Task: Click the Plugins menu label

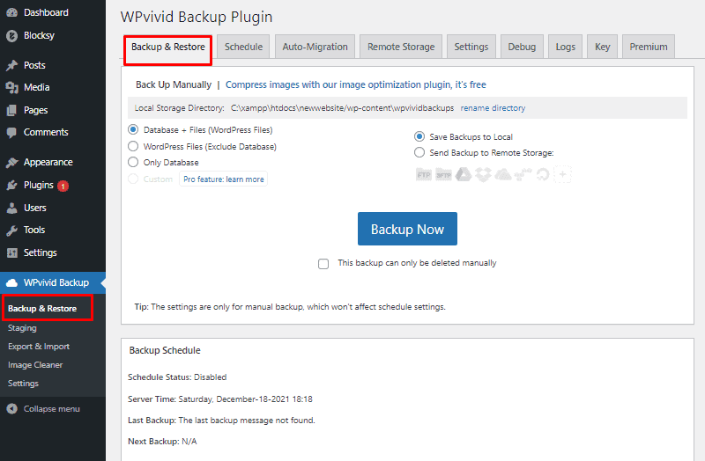Action: 39,185
